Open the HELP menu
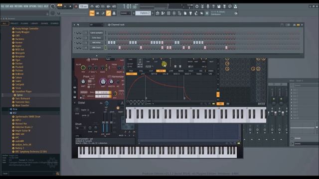 point(46,6)
